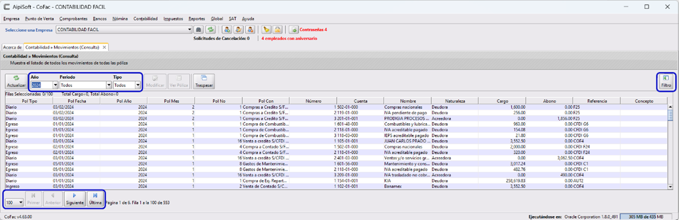Go to next page with Siguiente

coord(75,199)
